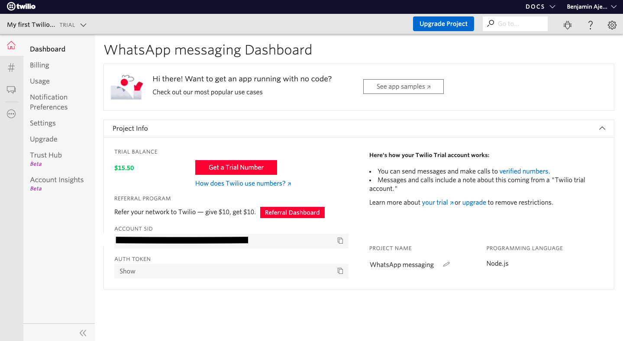Click Get a Trial Number

pyautogui.click(x=236, y=167)
